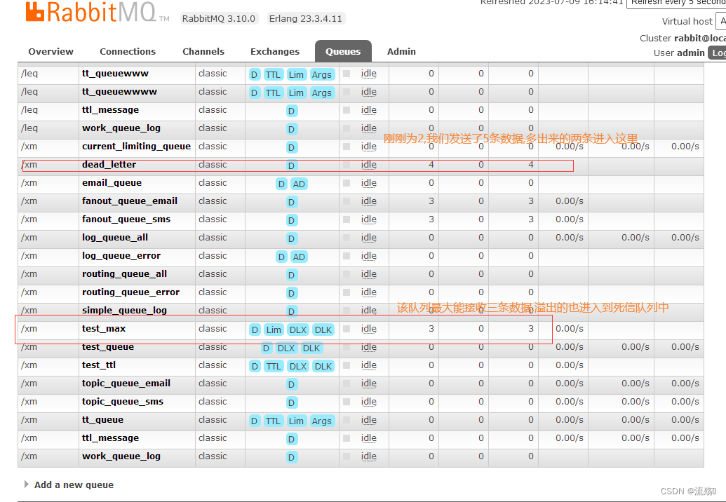This screenshot has height=502, width=726.
Task: Click the AD badge on email_queue
Action: pos(299,184)
